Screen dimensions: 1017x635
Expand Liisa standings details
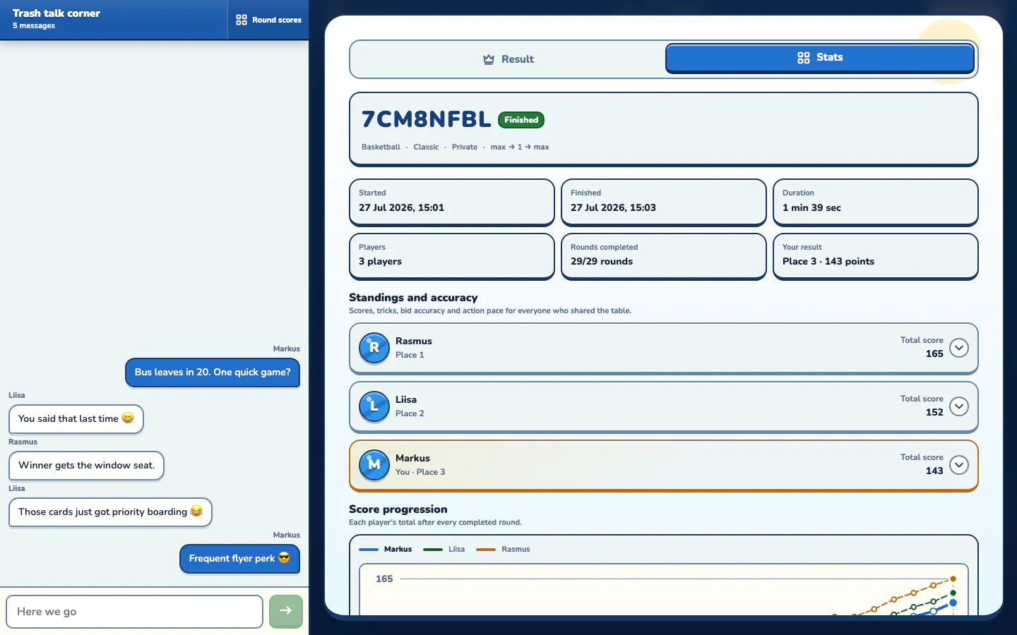[x=959, y=406]
